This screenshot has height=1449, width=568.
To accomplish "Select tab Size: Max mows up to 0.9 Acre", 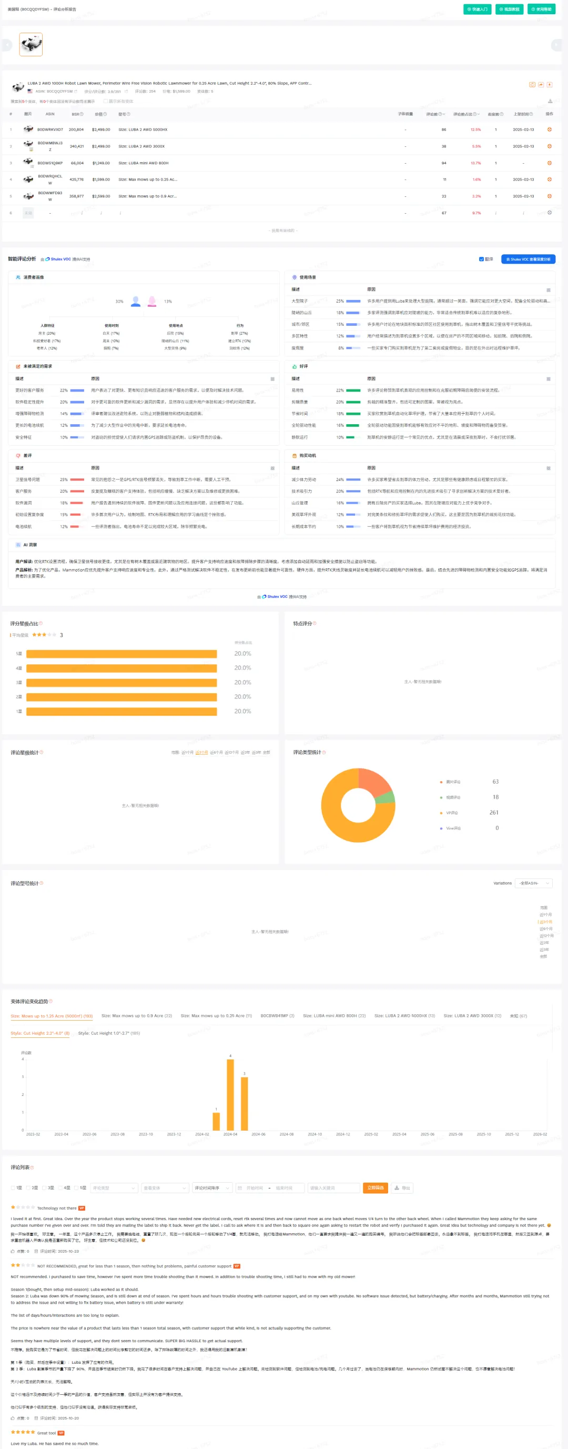I will 137,1016.
